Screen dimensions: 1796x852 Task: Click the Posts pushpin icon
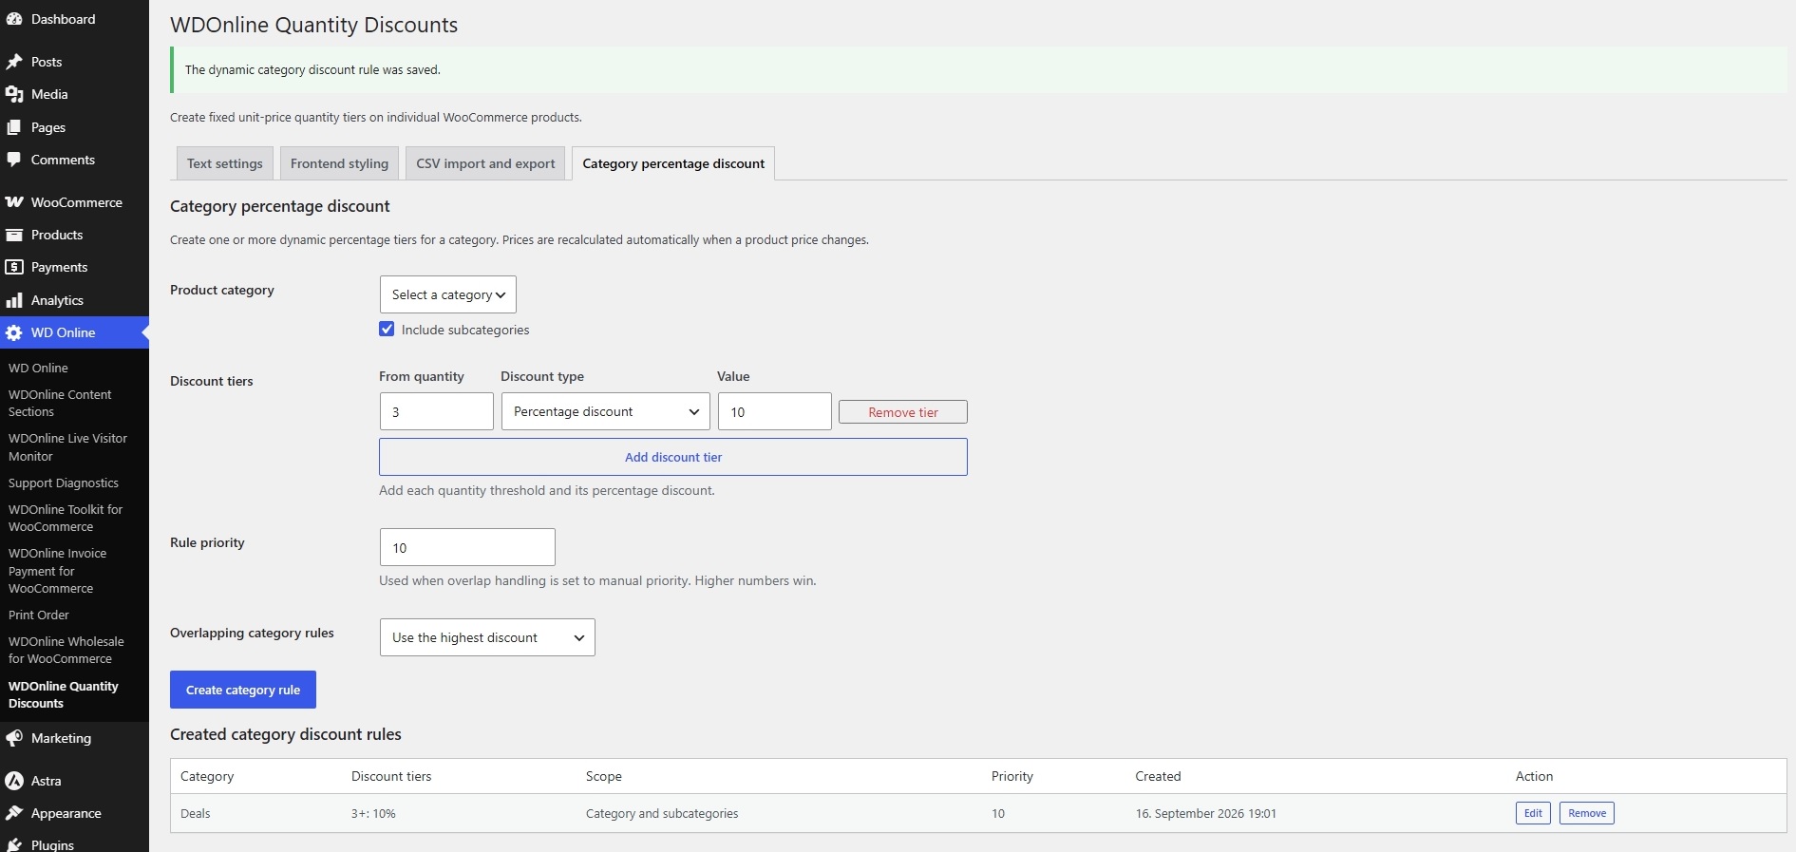(x=14, y=62)
